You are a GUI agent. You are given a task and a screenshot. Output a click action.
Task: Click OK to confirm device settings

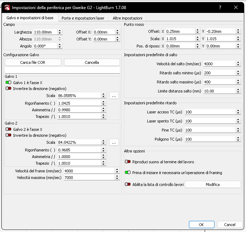point(201,225)
